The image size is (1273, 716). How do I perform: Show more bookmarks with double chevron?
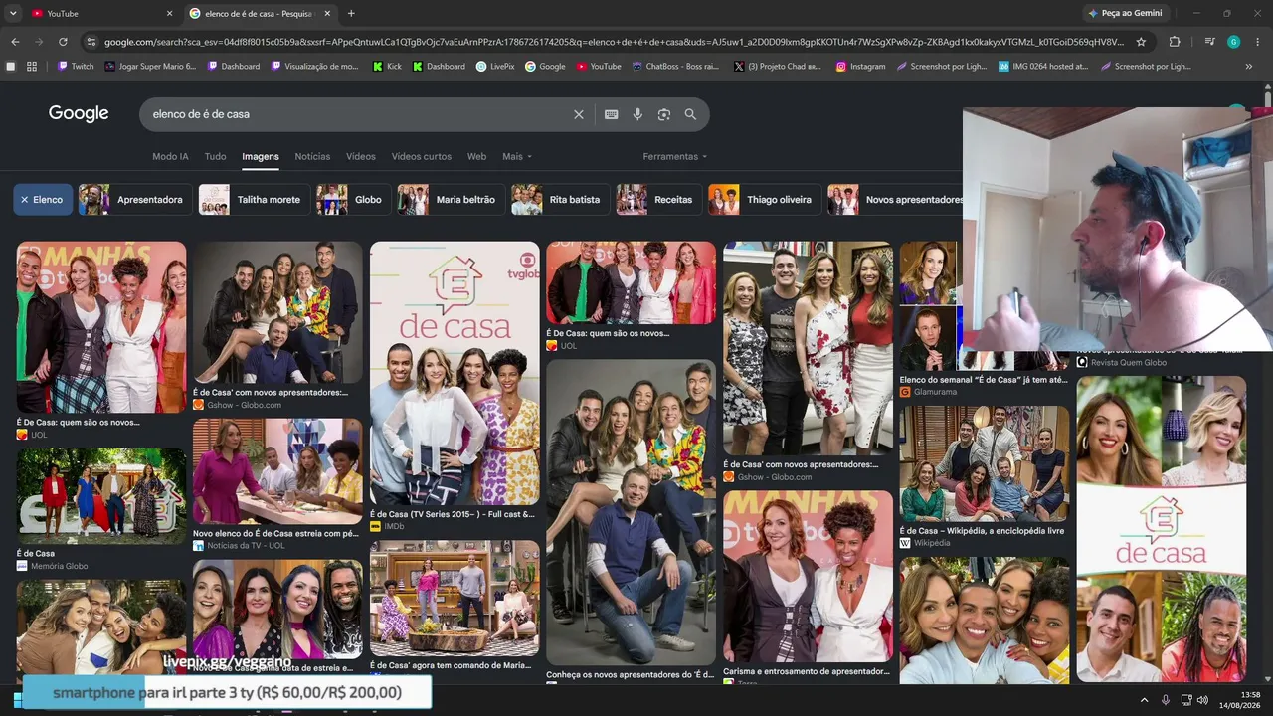click(x=1249, y=66)
